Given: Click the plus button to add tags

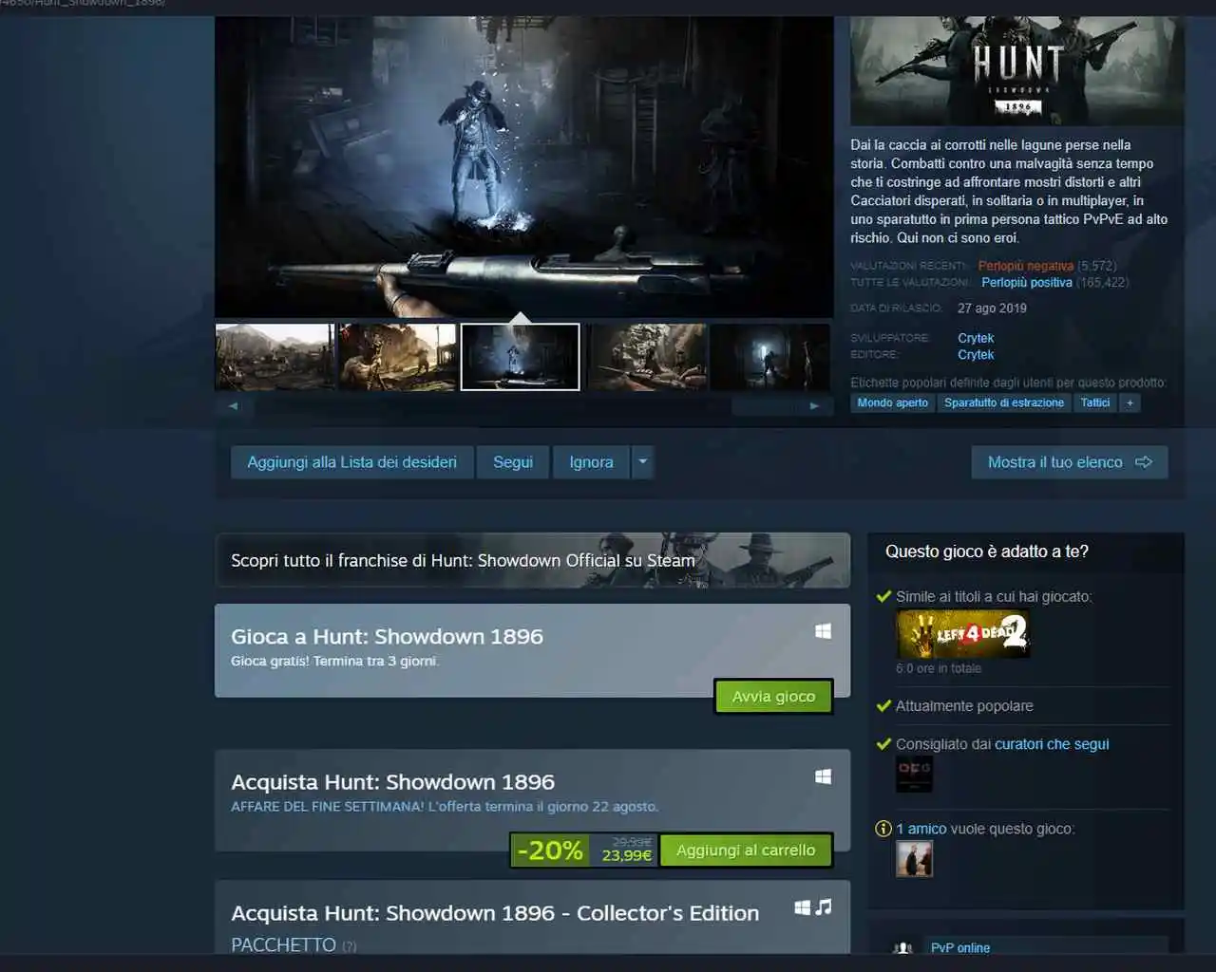Looking at the screenshot, I should 1130,403.
